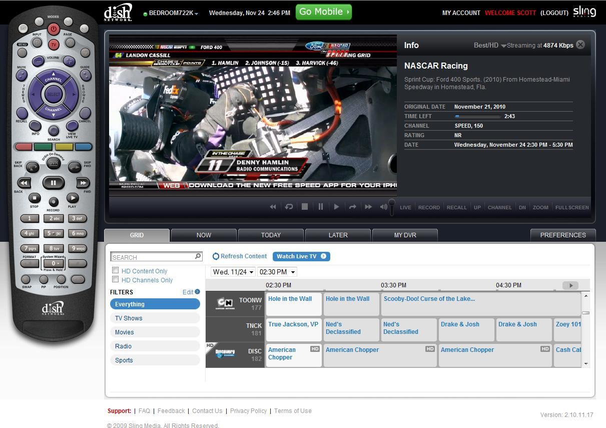
Task: Click the green color button on the remote
Action: tap(44, 147)
